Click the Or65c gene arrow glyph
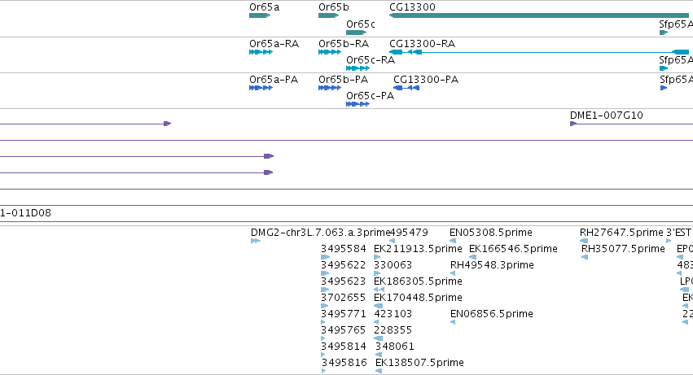 [x=356, y=33]
